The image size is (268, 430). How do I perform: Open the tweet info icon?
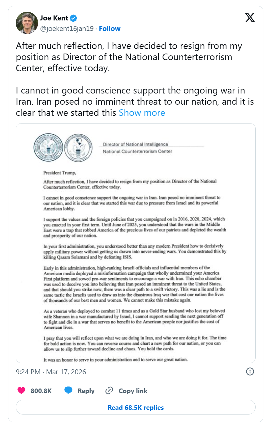[250, 371]
